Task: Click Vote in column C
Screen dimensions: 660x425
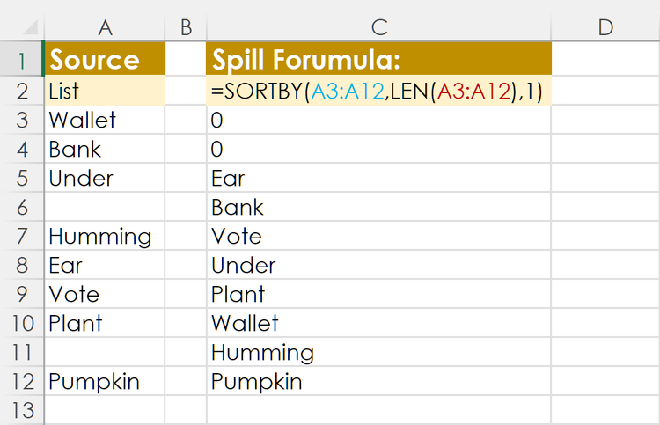Action: [378, 236]
